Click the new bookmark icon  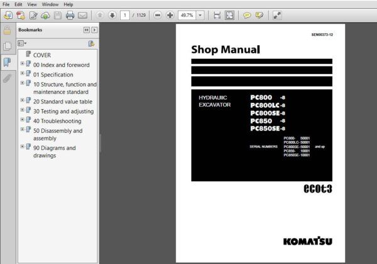(x=91, y=44)
